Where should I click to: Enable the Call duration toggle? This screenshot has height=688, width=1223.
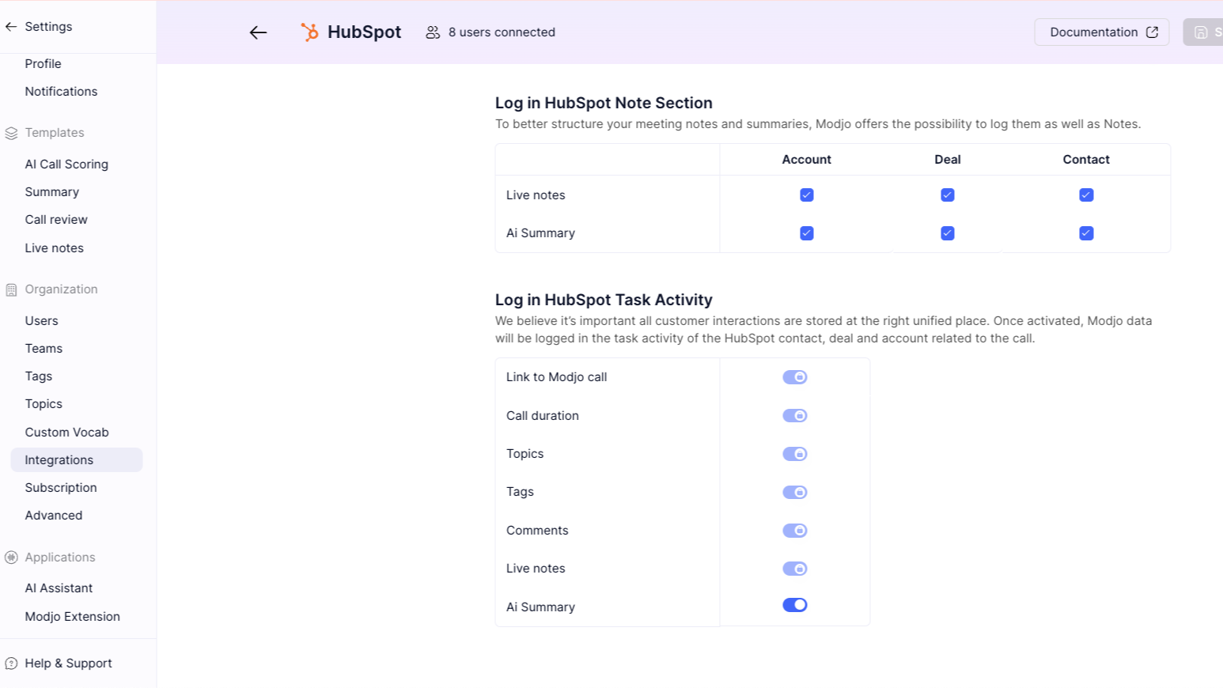[x=794, y=415]
